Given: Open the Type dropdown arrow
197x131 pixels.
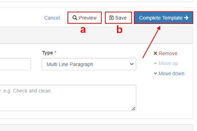Looking at the screenshot, I should tap(132, 64).
